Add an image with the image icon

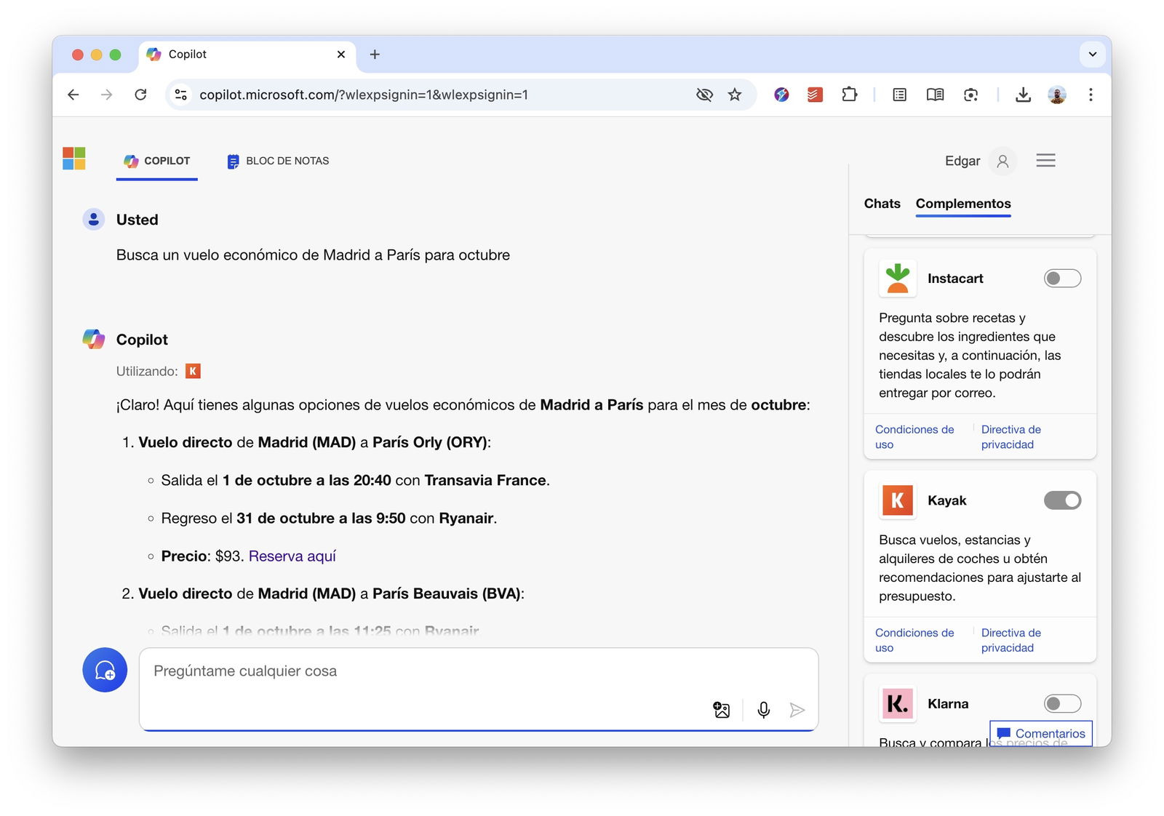pos(721,710)
